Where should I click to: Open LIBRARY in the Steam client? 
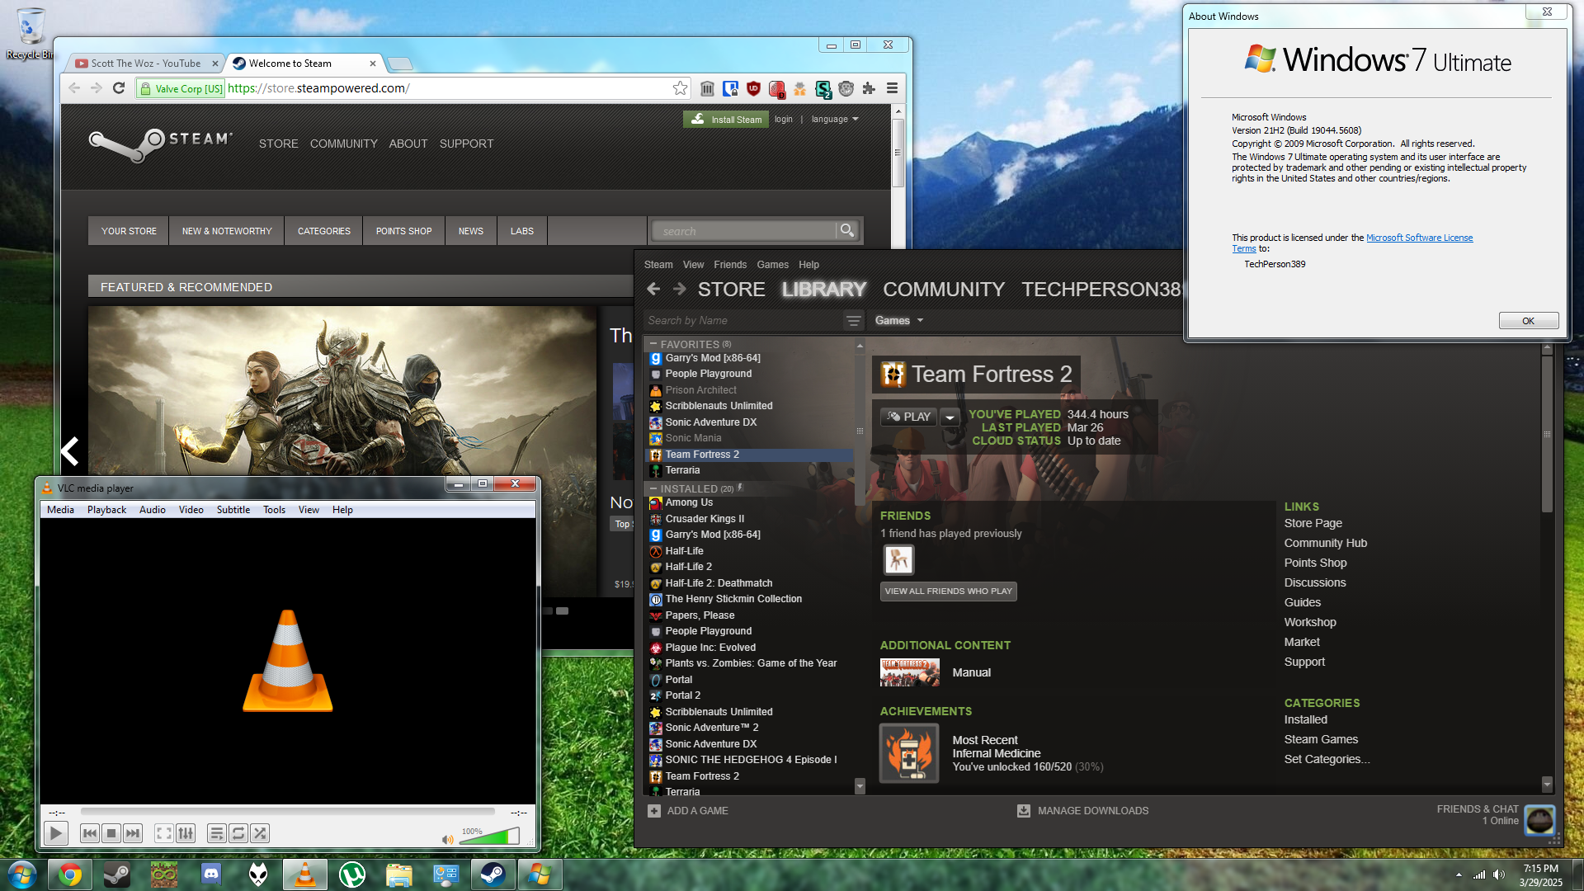[823, 290]
